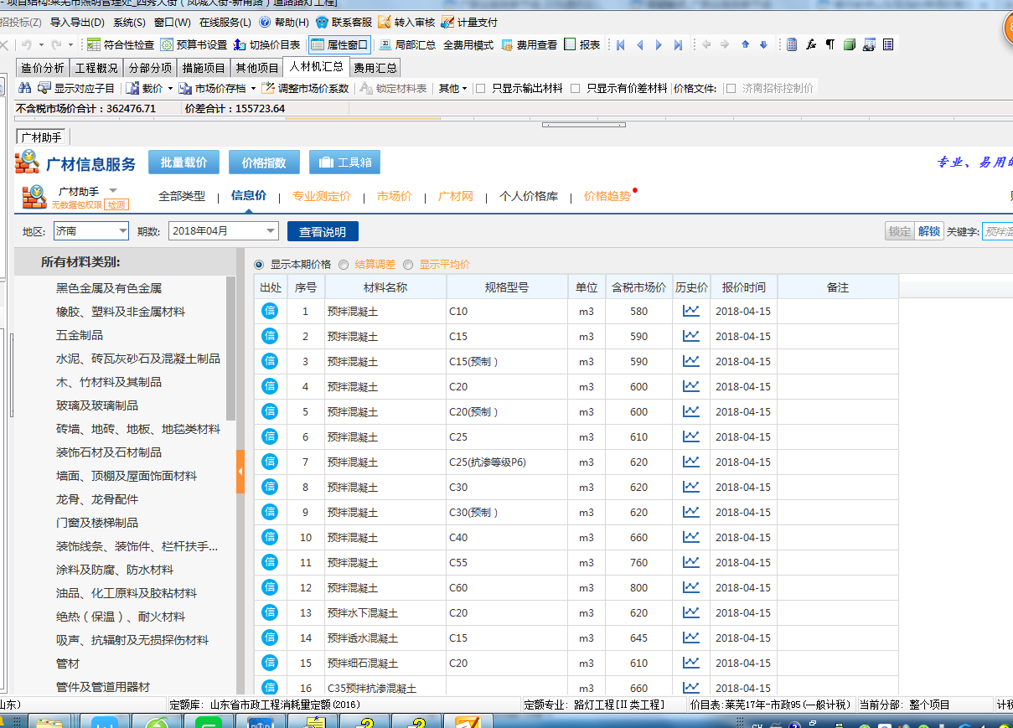Screen dimensions: 1013x728
Task: Select 显示本期价格 radio button
Action: point(259,264)
